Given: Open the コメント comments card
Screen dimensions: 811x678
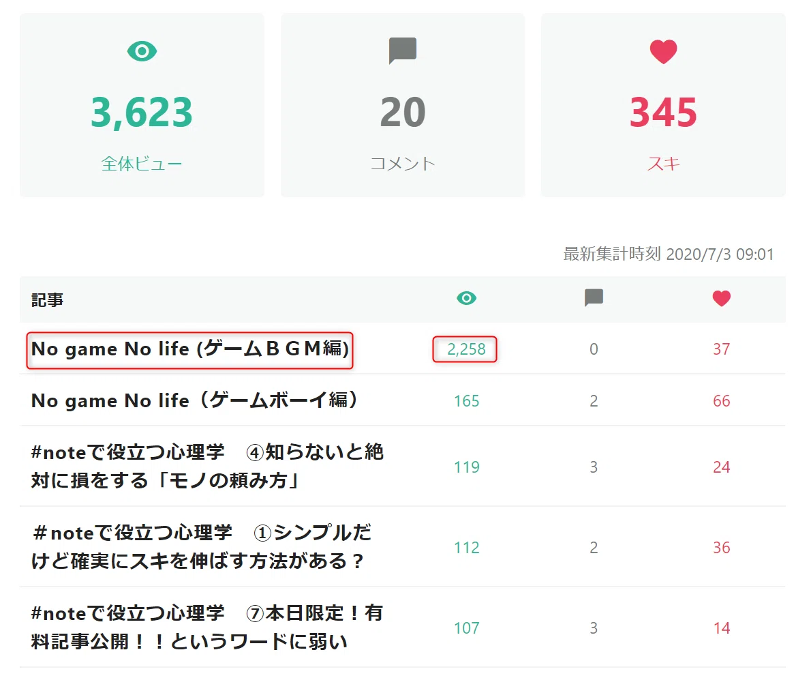Looking at the screenshot, I should point(402,105).
